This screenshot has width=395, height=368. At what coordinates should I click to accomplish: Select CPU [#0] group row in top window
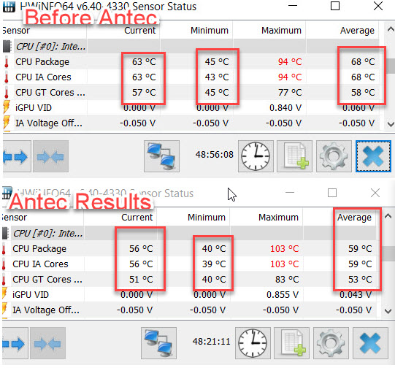[x=191, y=46]
